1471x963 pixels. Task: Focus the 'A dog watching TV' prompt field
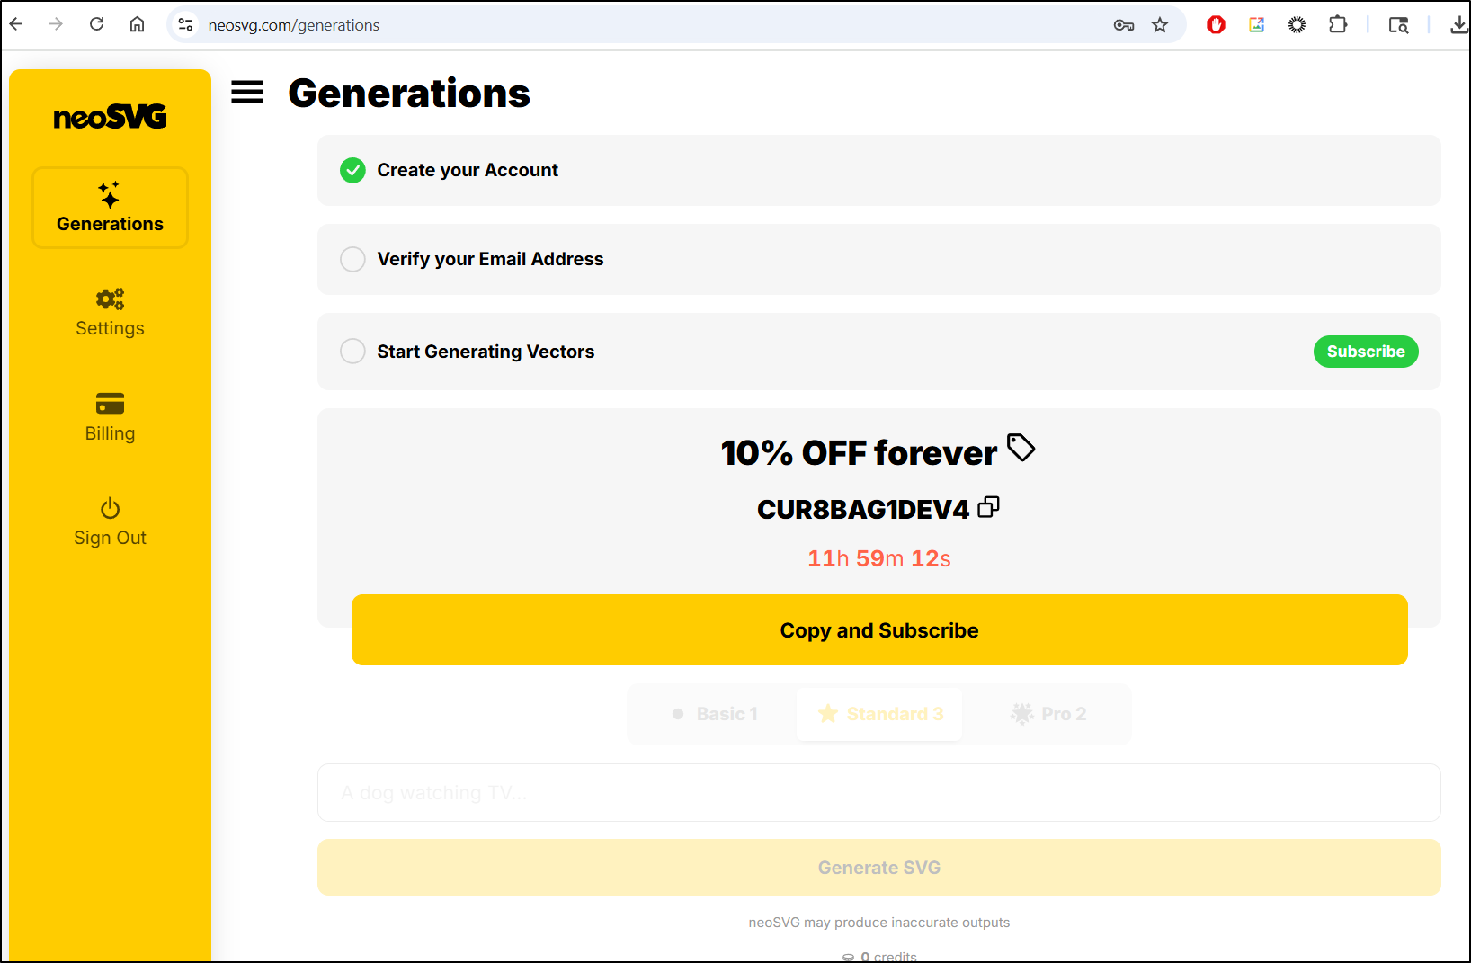[x=879, y=793]
